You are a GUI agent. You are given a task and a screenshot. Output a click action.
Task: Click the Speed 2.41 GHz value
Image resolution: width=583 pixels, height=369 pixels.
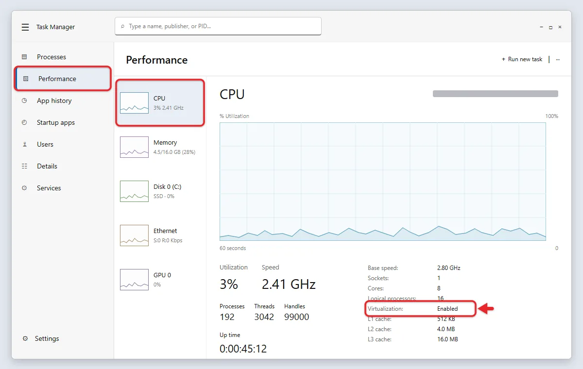click(x=289, y=284)
